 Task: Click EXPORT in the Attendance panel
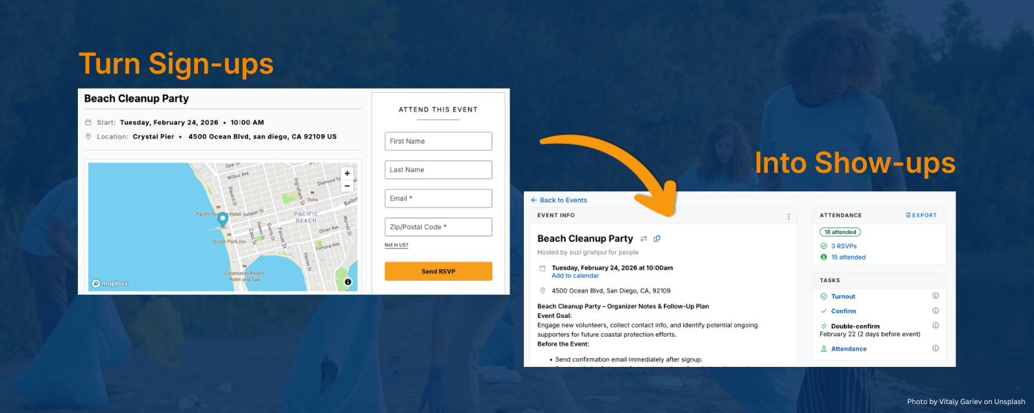coord(921,215)
